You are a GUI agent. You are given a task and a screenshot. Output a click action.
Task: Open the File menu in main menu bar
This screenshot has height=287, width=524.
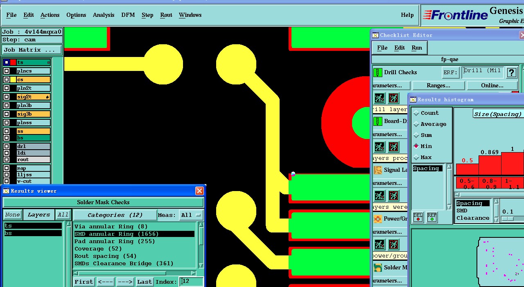click(11, 15)
